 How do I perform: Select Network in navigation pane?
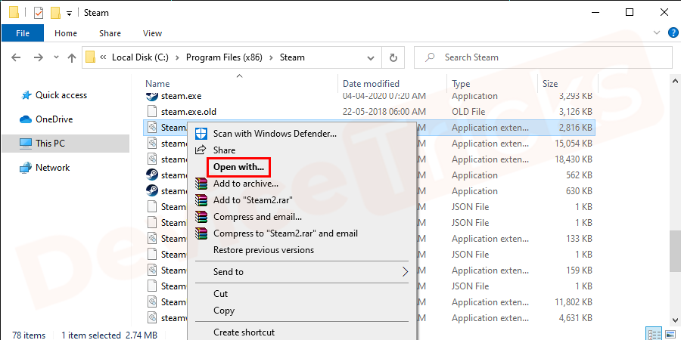point(52,168)
